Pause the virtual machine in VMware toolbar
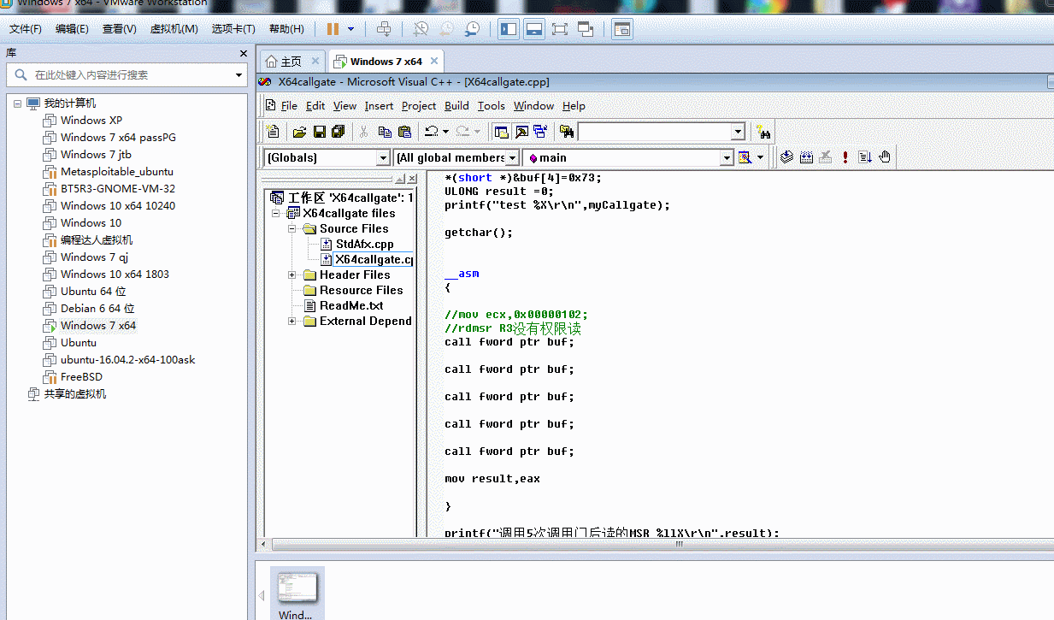 click(x=333, y=29)
